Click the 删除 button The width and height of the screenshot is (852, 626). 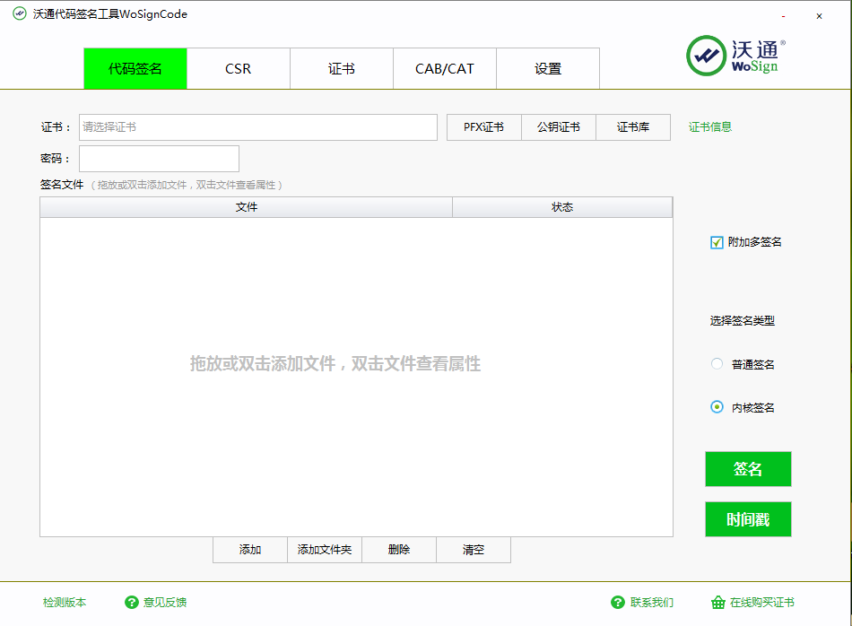point(399,550)
